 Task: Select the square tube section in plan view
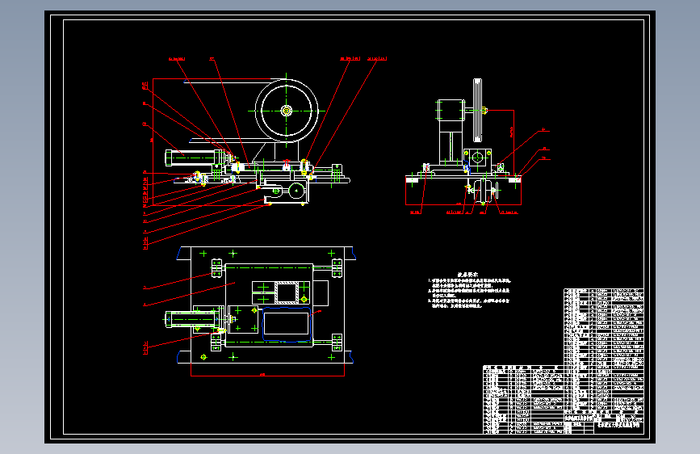287,292
